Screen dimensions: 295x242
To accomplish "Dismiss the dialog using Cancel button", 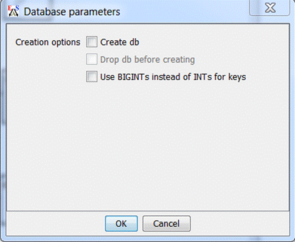I will coord(167,224).
